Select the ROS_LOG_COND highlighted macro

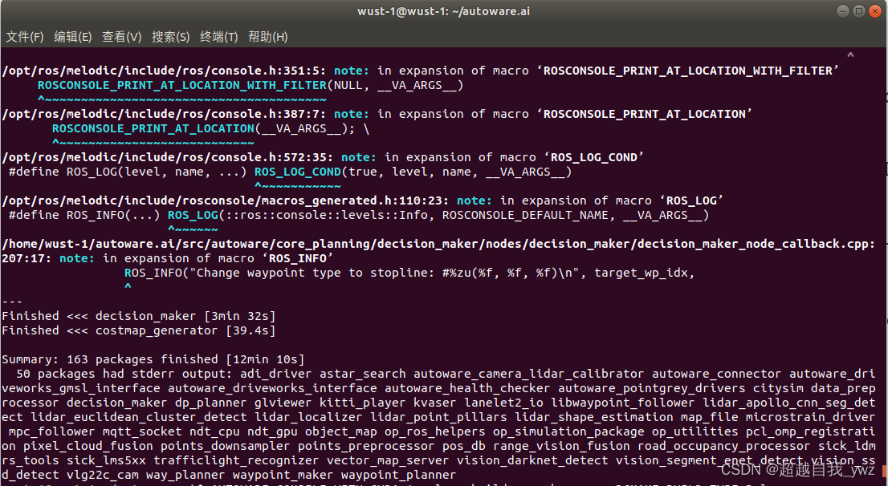pyautogui.click(x=297, y=171)
